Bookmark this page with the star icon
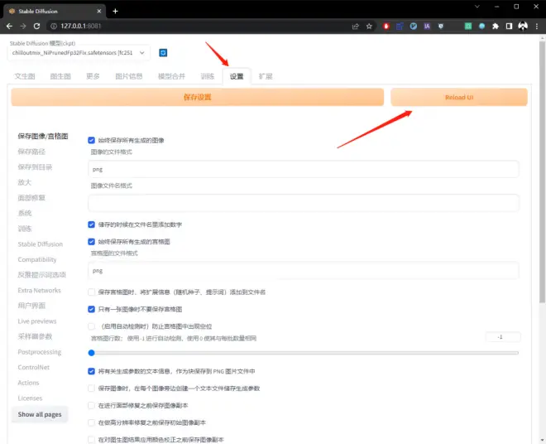546x444 pixels. click(x=370, y=26)
